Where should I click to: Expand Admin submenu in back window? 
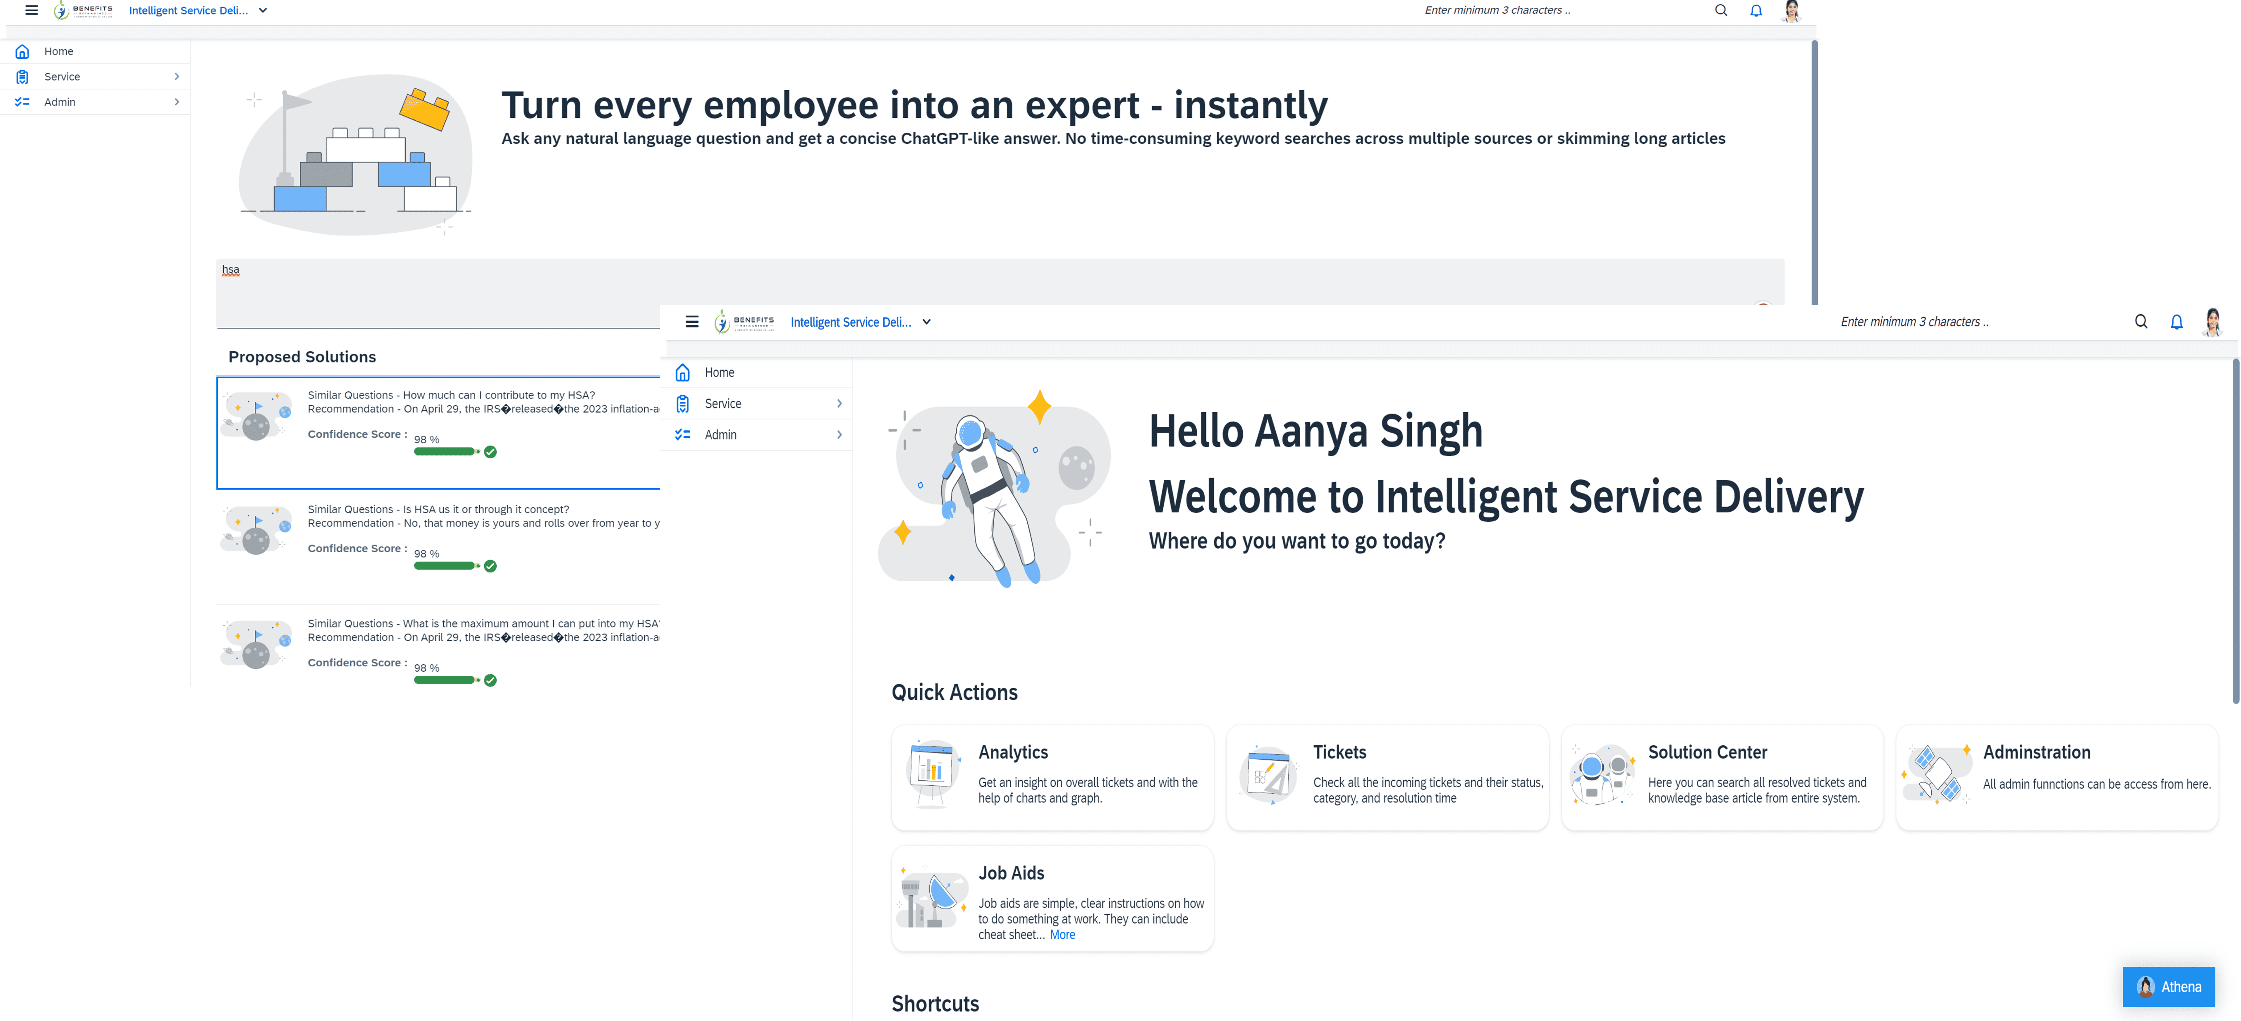pos(177,102)
